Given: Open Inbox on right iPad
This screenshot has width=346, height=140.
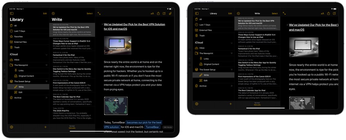Looking at the screenshot, I should pyautogui.click(x=213, y=48).
